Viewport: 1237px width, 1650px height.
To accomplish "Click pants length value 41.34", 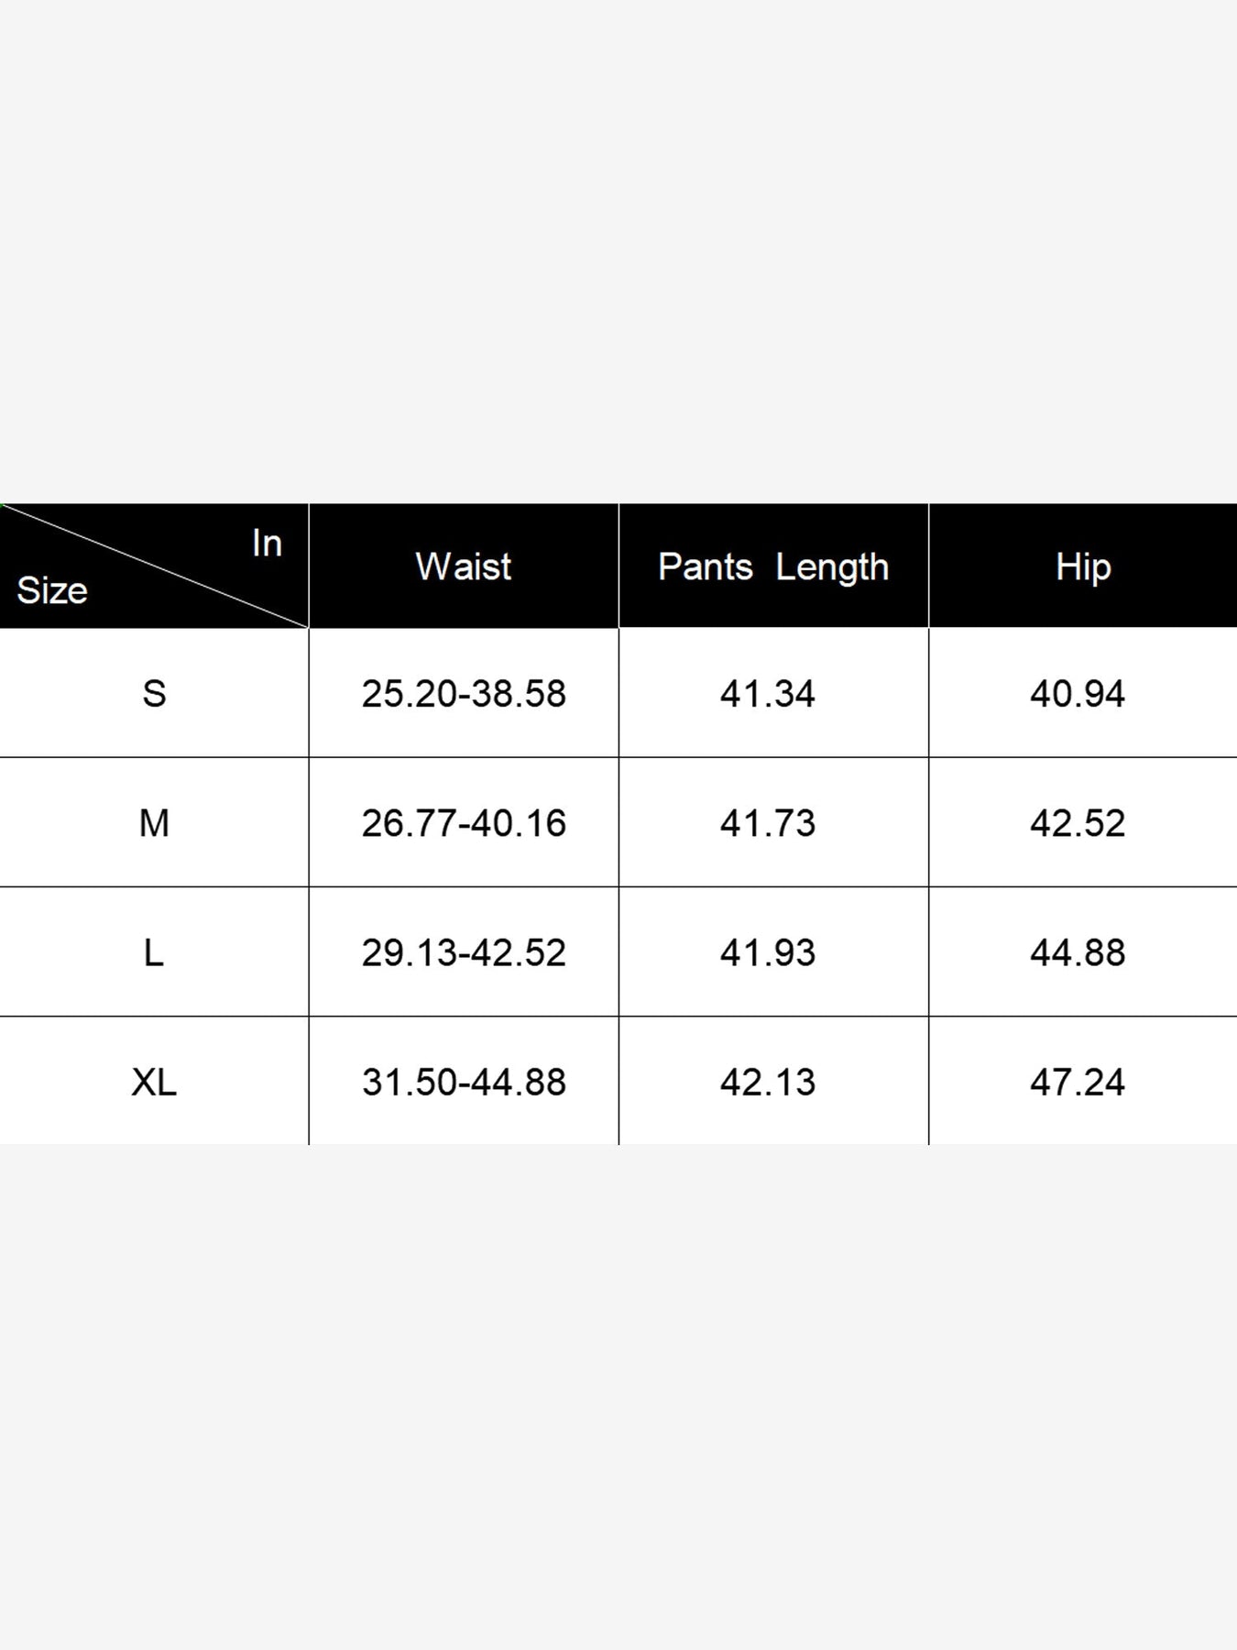I will click(768, 693).
